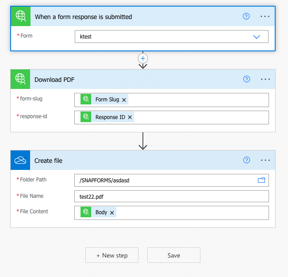Save the flow with the Save button
Image resolution: width=288 pixels, height=277 pixels.
coord(173,255)
